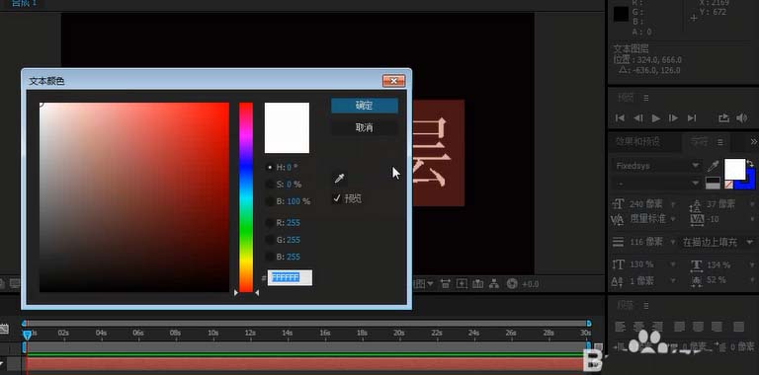
Task: Mute audio with the speaker icon
Action: click(741, 117)
